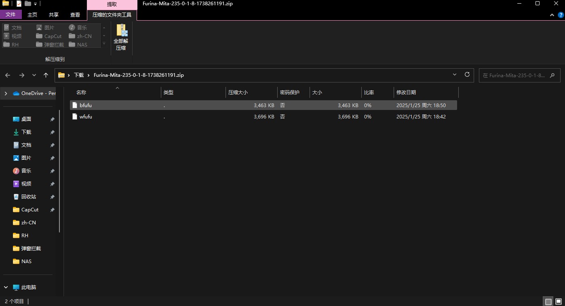The width and height of the screenshot is (565, 306).
Task: Switch to large thumbnail view in status bar
Action: (558, 301)
